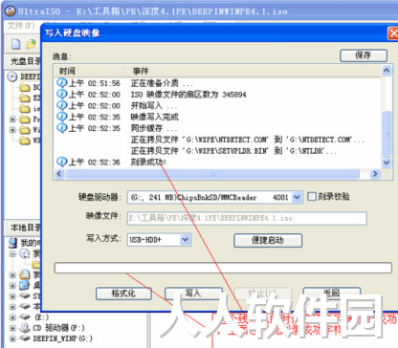
Task: Select DEEPIN_WINP (G:) in local tree
Action: pyautogui.click(x=63, y=338)
